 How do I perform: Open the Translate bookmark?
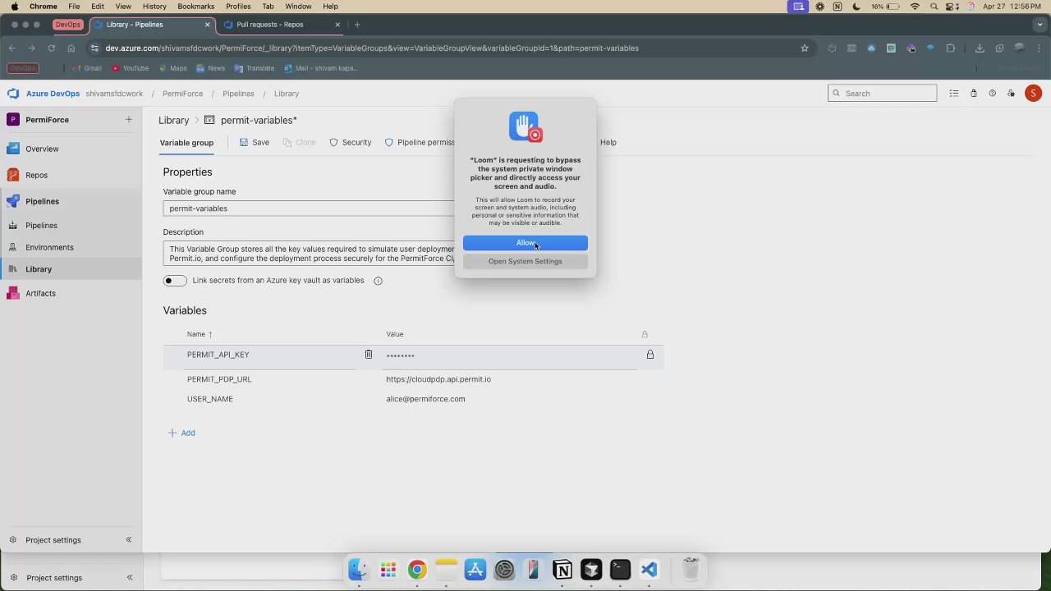pyautogui.click(x=255, y=68)
